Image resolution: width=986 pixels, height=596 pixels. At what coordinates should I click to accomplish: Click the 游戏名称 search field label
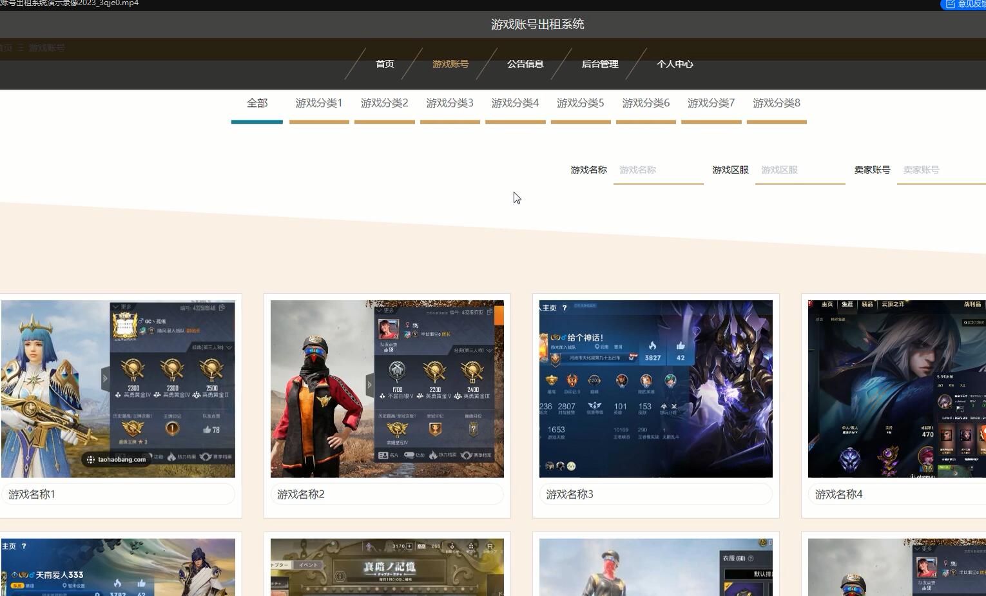[x=589, y=170]
